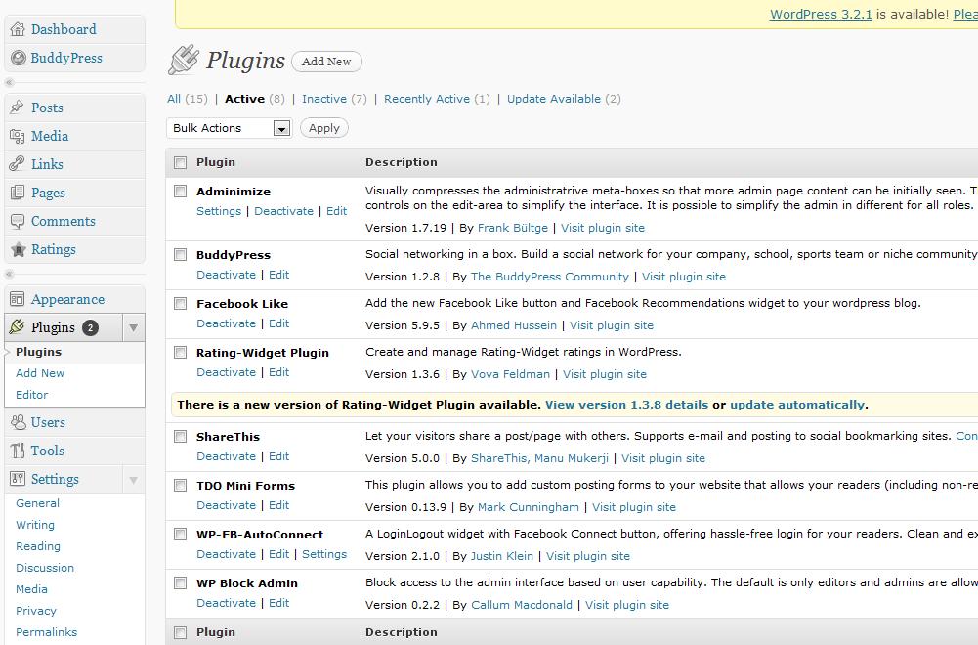
Task: Open WP-FB-AutoConnect Settings link
Action: pos(324,554)
